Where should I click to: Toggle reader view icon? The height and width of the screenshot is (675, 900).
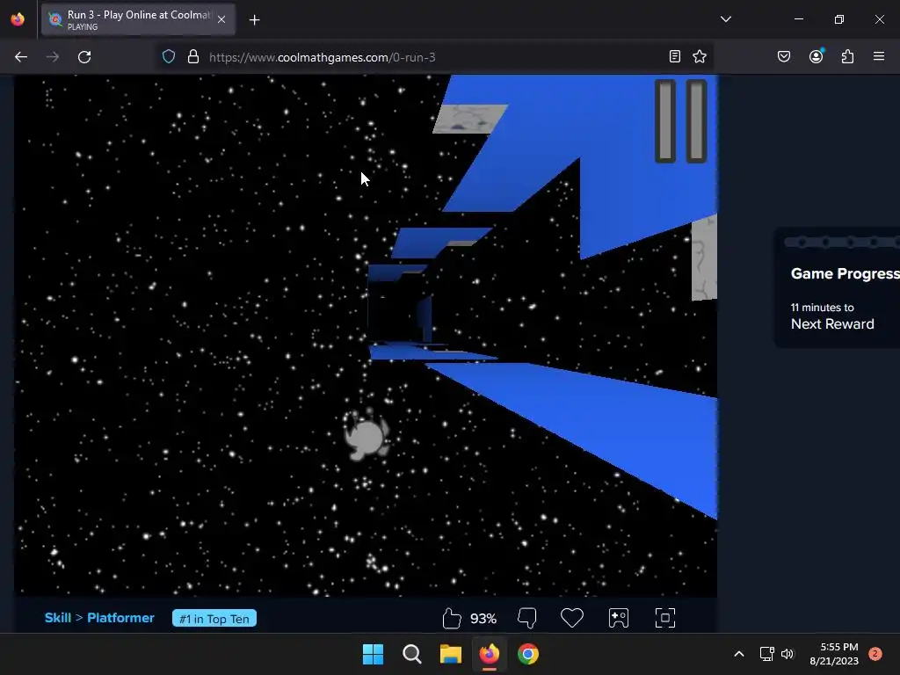click(675, 56)
